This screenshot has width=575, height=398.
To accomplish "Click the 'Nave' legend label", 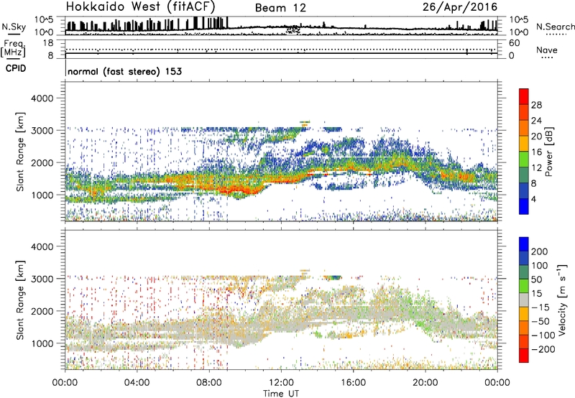I will click(547, 50).
